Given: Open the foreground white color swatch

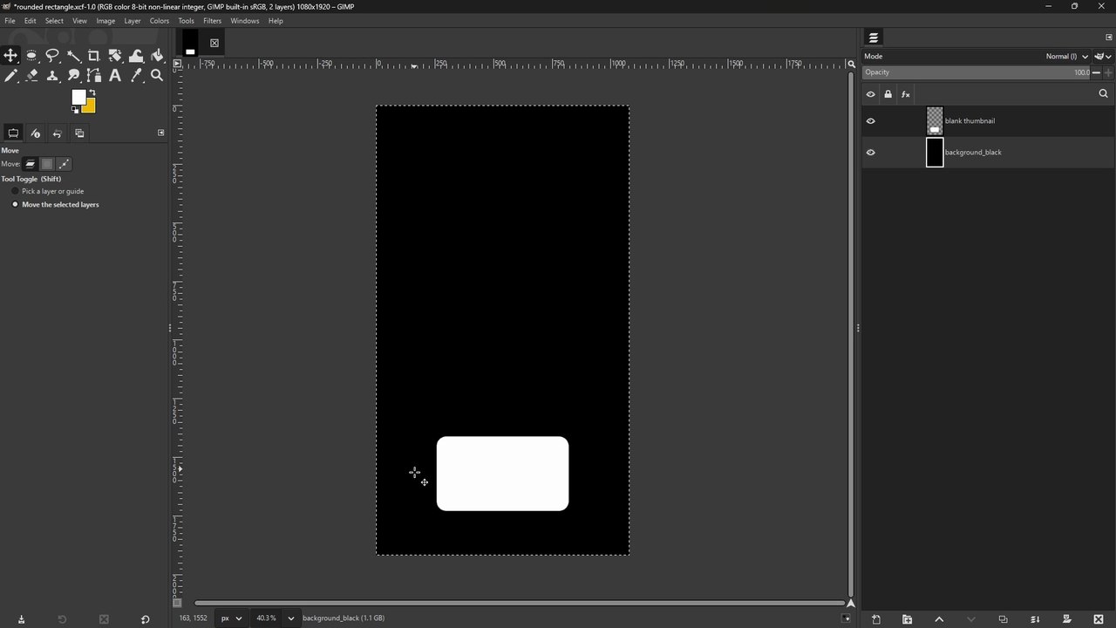Looking at the screenshot, I should [78, 96].
